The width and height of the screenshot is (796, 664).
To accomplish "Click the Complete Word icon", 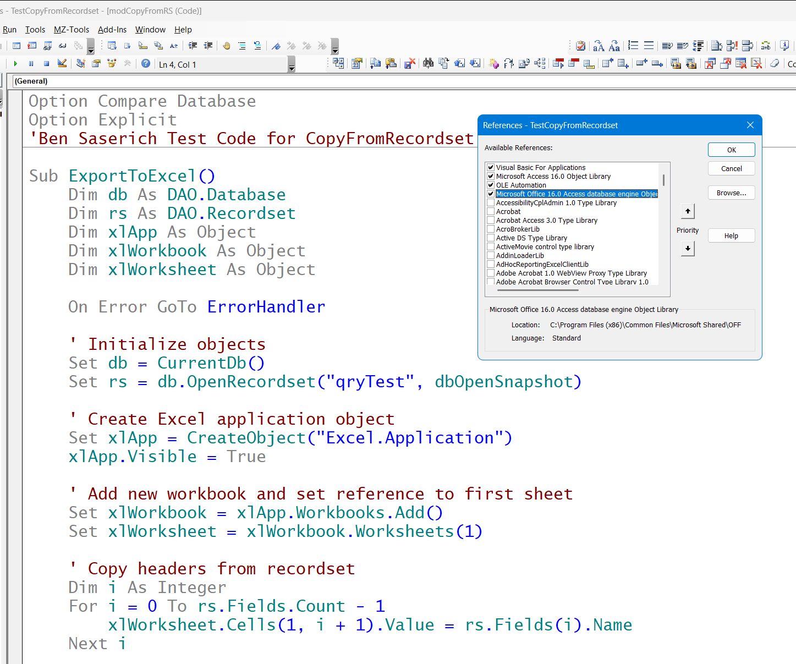I will [x=174, y=46].
